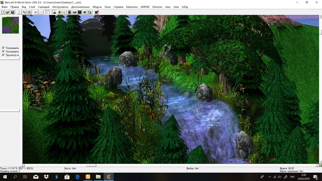Open the Mail app on the taskbar
Screen dimensions: 322x181
(36, 177)
